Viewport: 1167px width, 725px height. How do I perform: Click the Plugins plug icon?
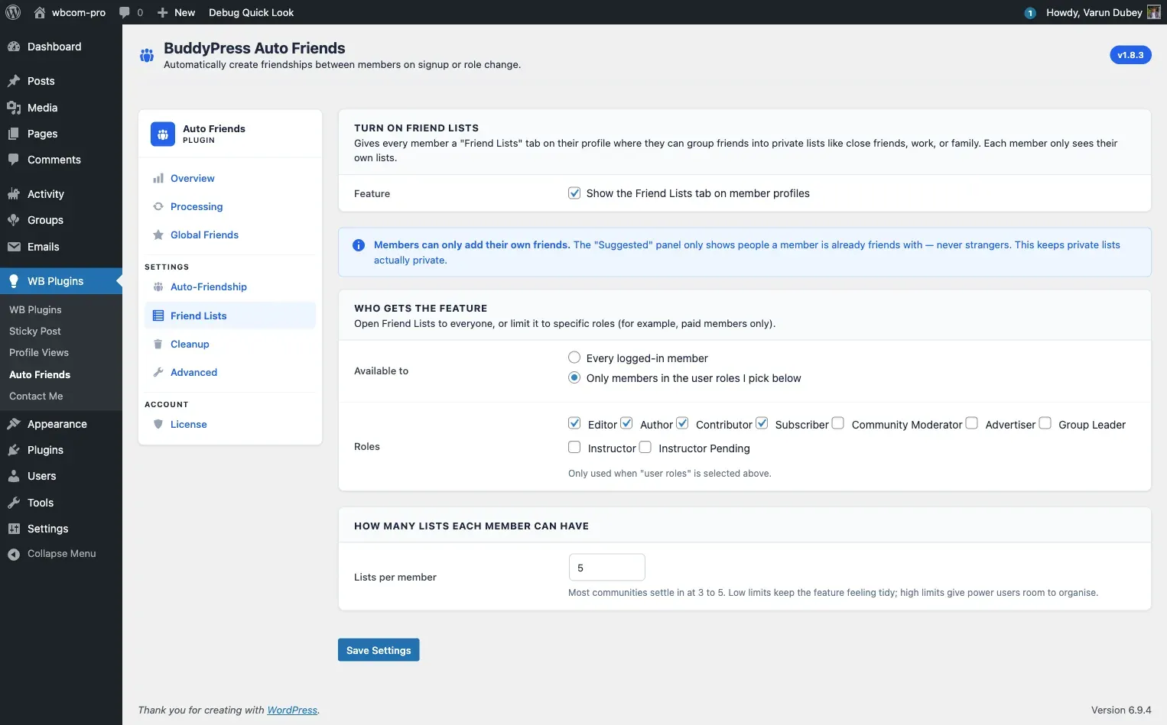click(14, 450)
